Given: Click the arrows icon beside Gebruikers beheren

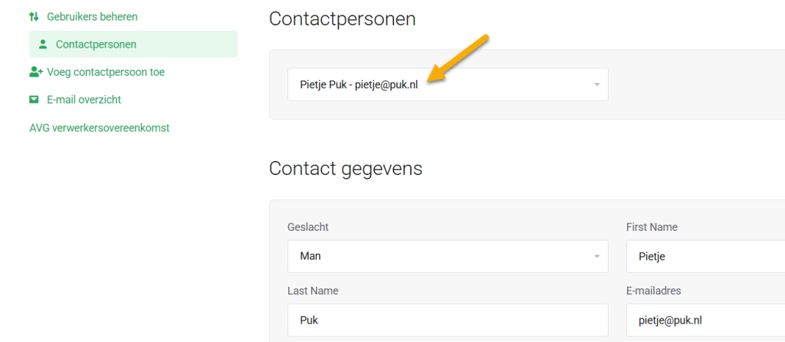Looking at the screenshot, I should pos(34,16).
